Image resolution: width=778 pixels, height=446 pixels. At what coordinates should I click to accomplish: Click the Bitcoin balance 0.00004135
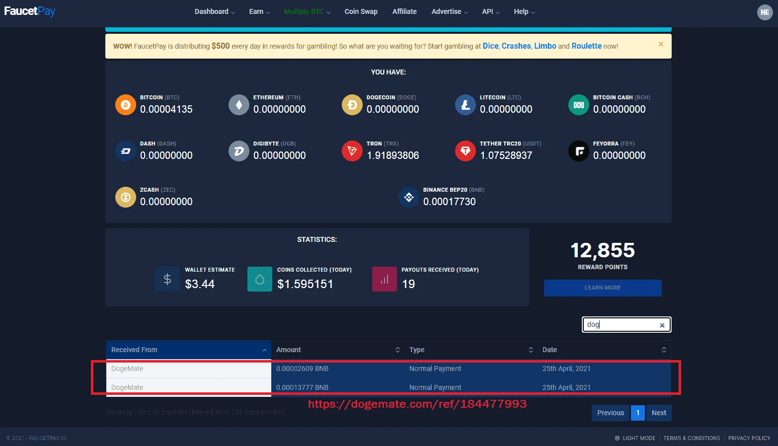(x=166, y=109)
